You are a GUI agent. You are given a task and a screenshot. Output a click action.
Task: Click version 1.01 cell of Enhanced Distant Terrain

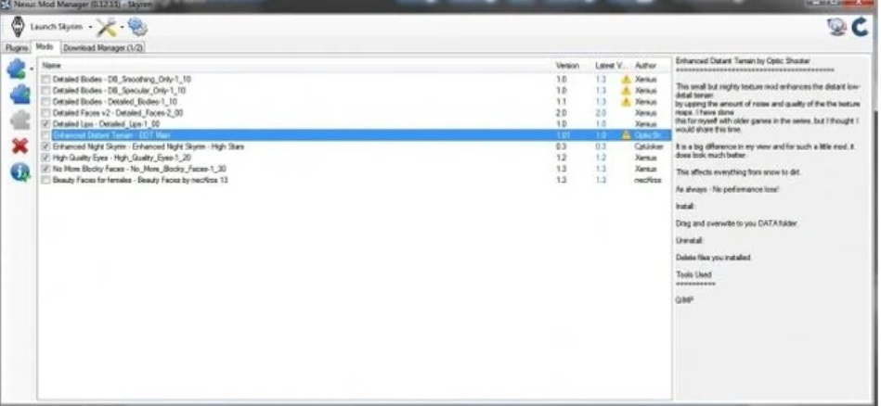pyautogui.click(x=563, y=135)
